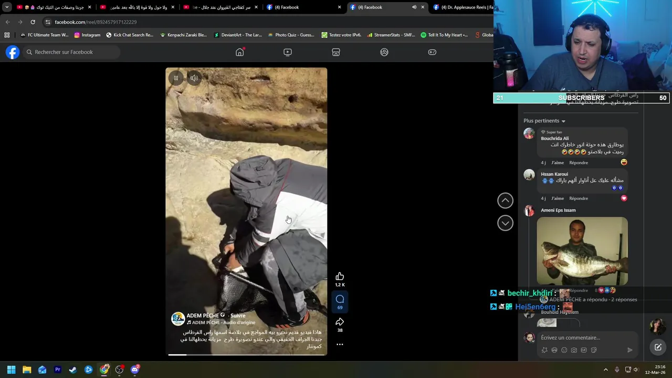This screenshot has width=672, height=378.
Task: Open the fish photo in Ameni's comment
Action: 582,251
